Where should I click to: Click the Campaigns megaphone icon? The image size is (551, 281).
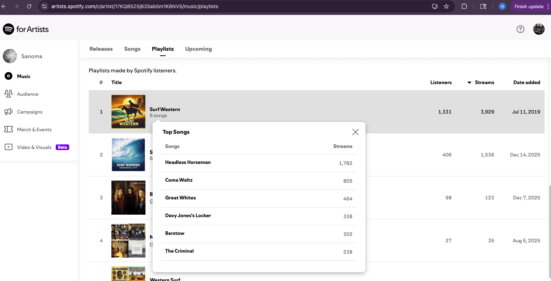coord(9,111)
